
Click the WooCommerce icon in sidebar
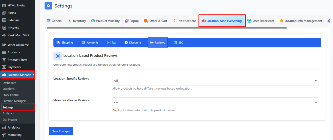coord(4,45)
